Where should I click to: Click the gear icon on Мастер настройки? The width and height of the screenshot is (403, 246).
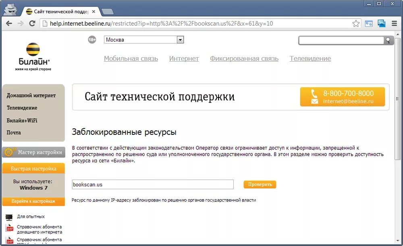9,152
